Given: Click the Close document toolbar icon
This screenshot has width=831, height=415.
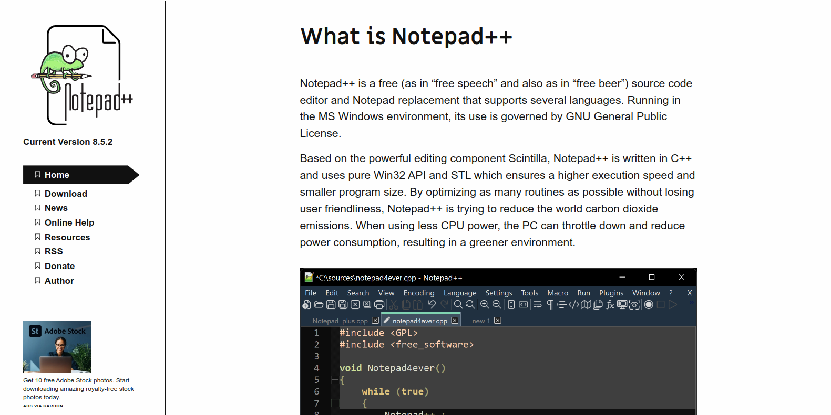Looking at the screenshot, I should (355, 304).
